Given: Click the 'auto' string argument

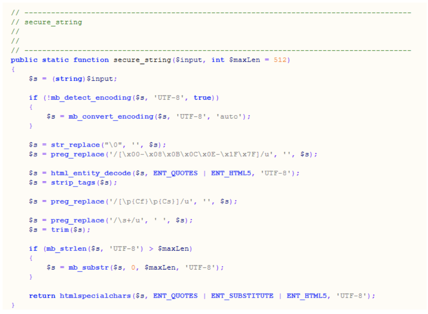Looking at the screenshot, I should coord(229,116).
